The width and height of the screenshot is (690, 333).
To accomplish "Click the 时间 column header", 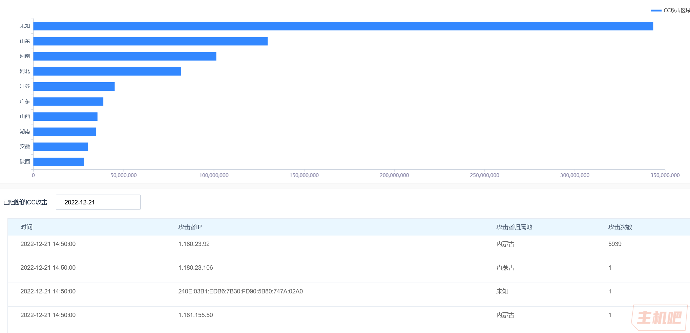I will pyautogui.click(x=26, y=227).
